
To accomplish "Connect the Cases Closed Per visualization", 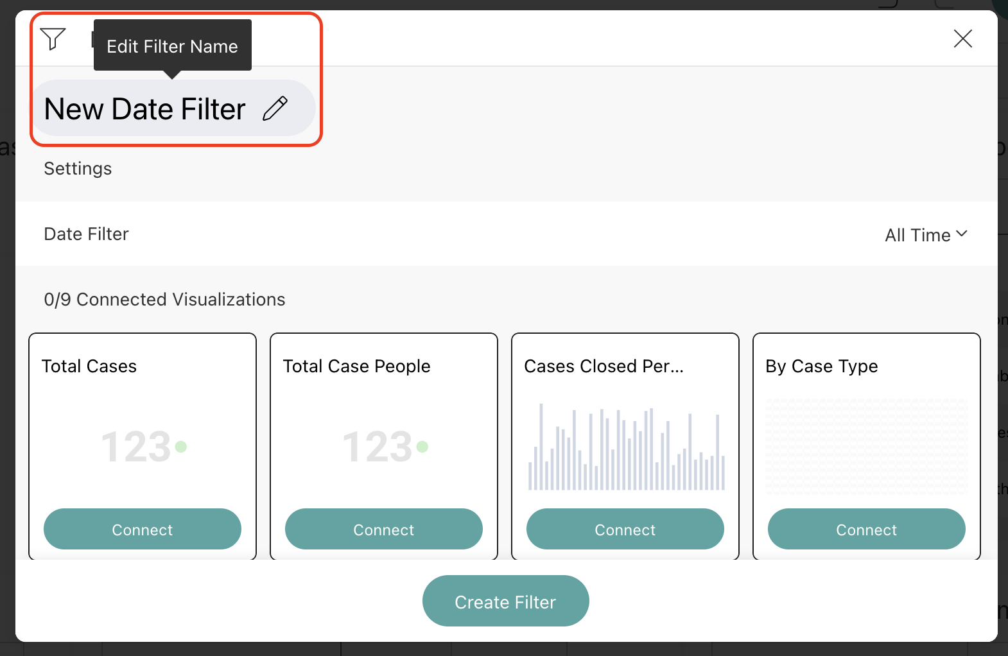I will point(625,529).
